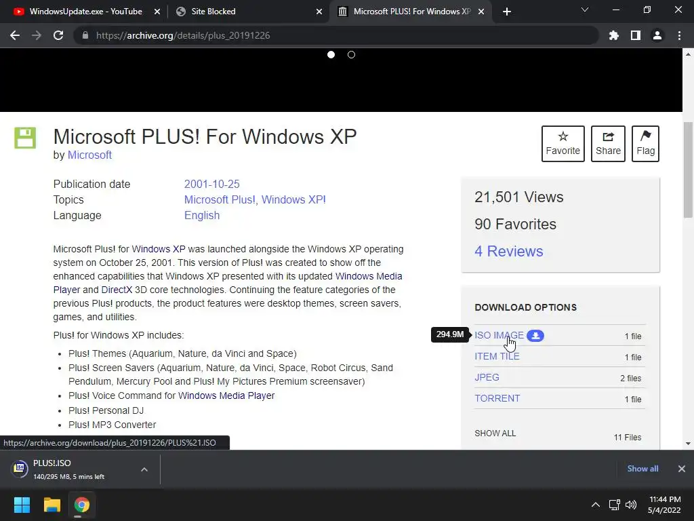Screen dimensions: 694x521
Task: Open the tab search dropdown arrow
Action: [x=585, y=9]
